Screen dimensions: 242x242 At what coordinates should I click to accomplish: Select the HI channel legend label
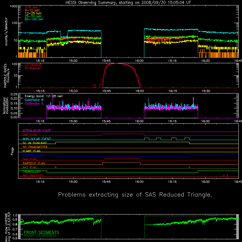(33, 68)
